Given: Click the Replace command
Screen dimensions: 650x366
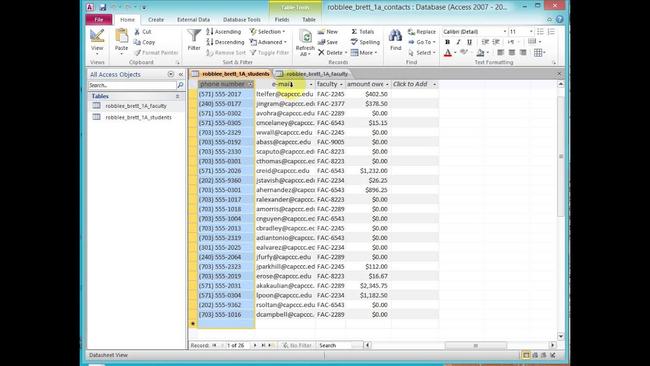Looking at the screenshot, I should coord(421,32).
